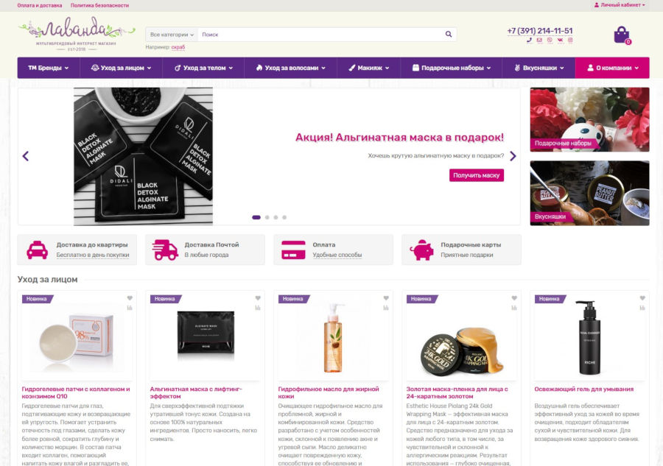Open the 'Все категории' search dropdown

coord(172,35)
